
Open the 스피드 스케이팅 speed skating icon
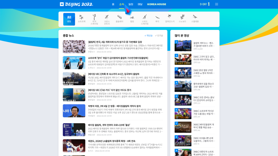pyautogui.click(x=145, y=20)
